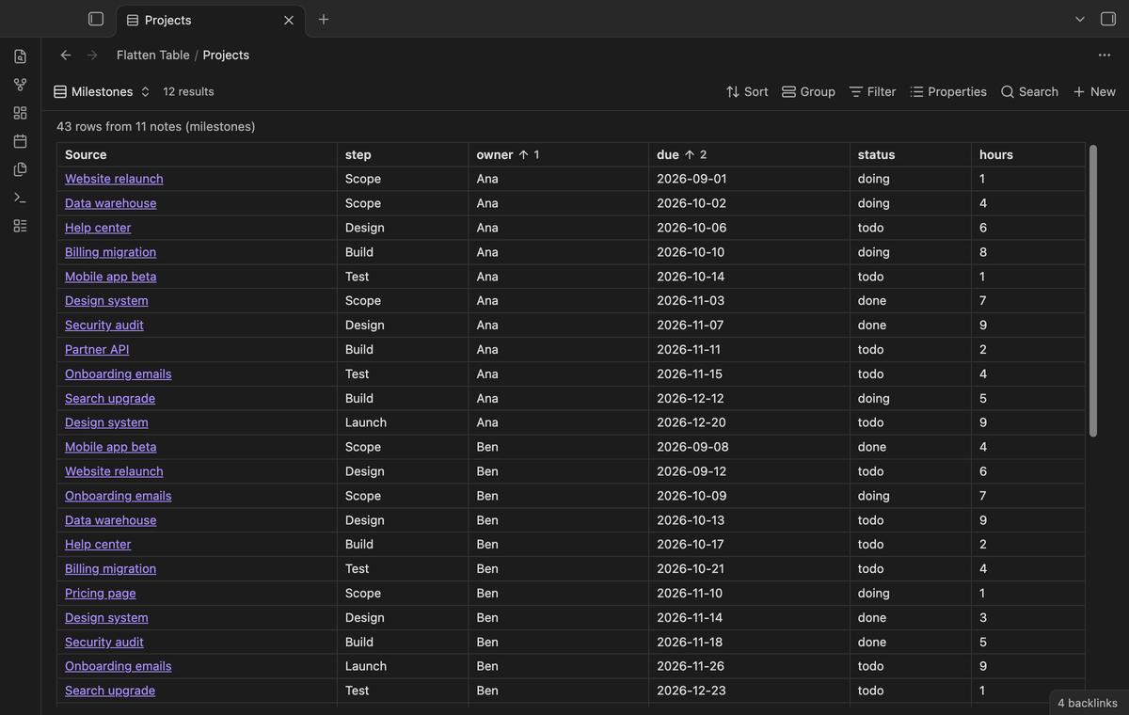
Task: Click the due column header
Action: pos(749,154)
